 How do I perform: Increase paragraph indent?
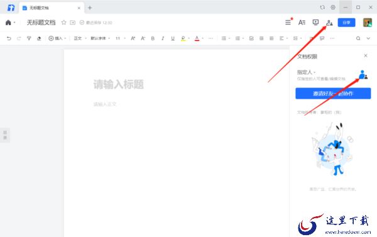pyautogui.click(x=271, y=38)
